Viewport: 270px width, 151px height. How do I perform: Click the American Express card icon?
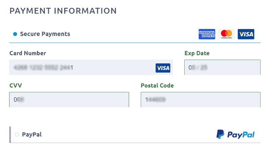207,34
